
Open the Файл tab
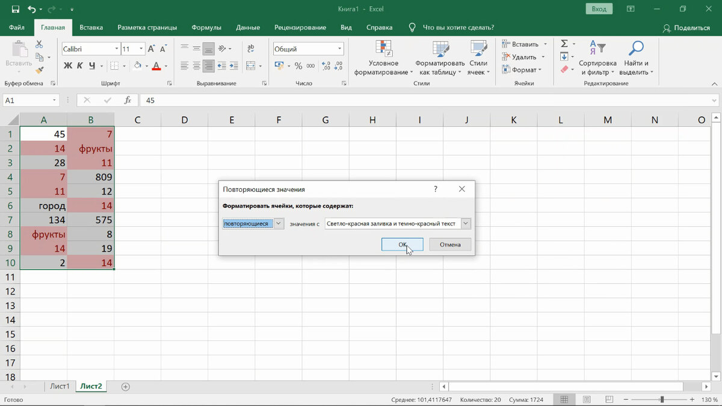click(x=17, y=28)
